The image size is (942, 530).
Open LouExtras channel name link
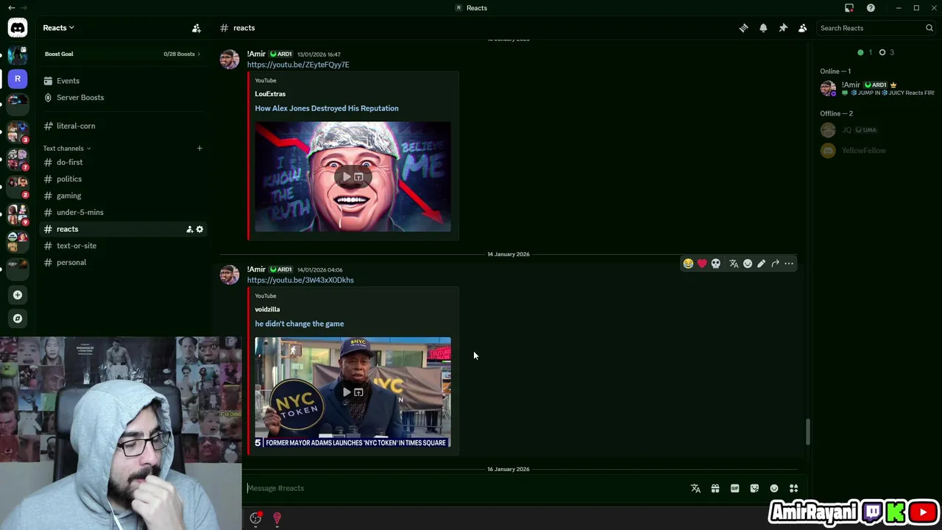(x=270, y=94)
